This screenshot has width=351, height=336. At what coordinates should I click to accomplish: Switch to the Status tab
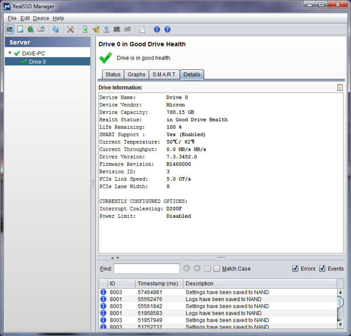click(x=113, y=74)
